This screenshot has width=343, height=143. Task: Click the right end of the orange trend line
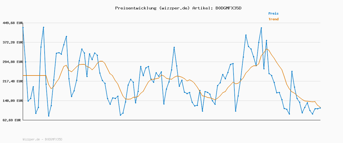[320, 108]
